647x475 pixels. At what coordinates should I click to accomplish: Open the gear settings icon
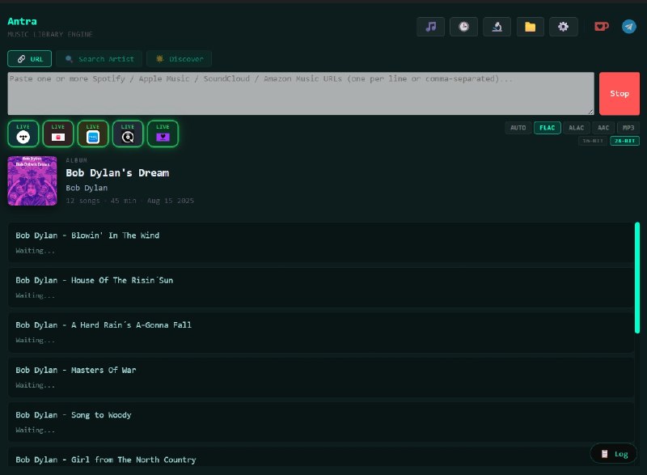tap(563, 27)
